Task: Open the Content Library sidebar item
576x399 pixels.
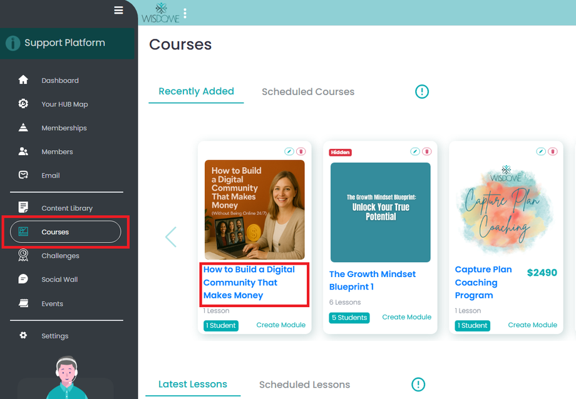Action: point(66,208)
